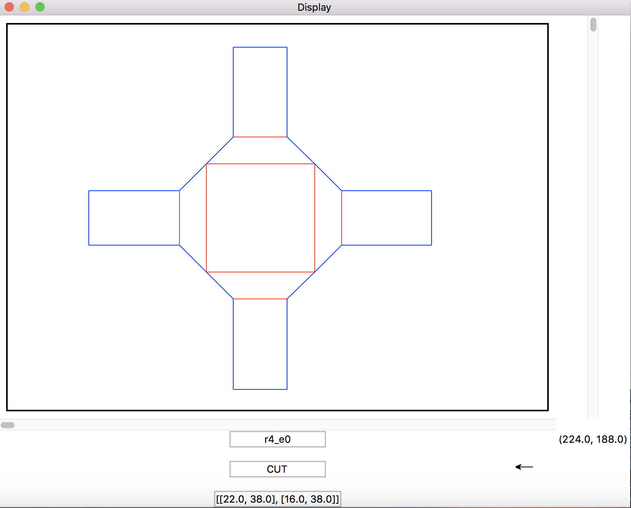
Task: Click inside the central red square
Action: (261, 218)
